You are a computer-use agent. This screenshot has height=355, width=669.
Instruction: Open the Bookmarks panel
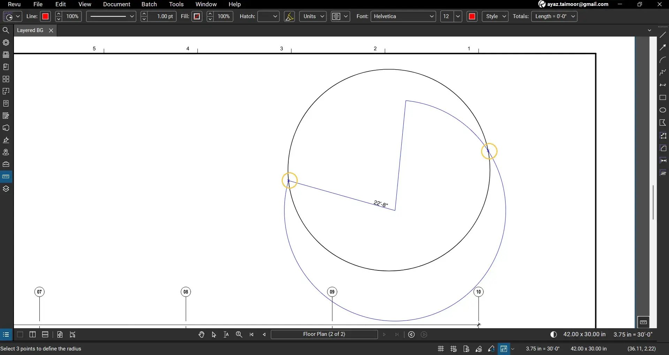[6, 66]
